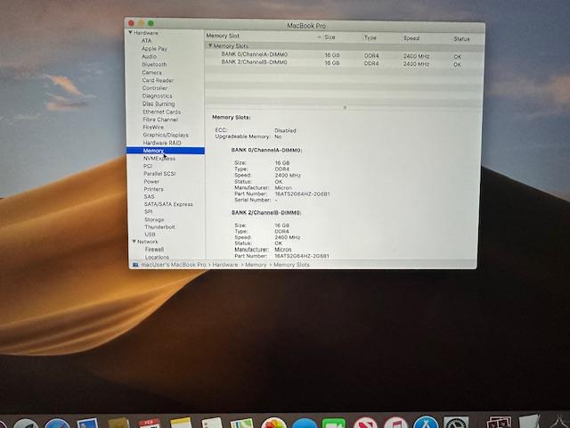Click the ECC Disabled value
This screenshot has height=428, width=570.
[x=285, y=130]
